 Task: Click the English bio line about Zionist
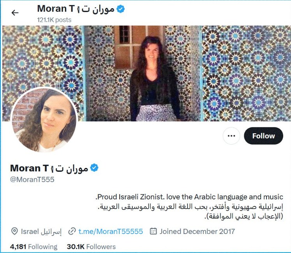pos(189,197)
